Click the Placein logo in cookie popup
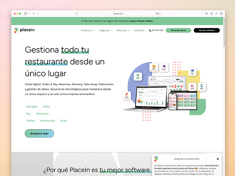 click(156, 159)
